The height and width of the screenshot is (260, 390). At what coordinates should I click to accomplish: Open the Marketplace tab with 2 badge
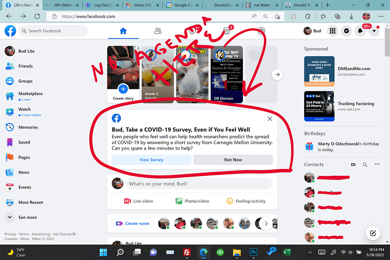click(227, 31)
